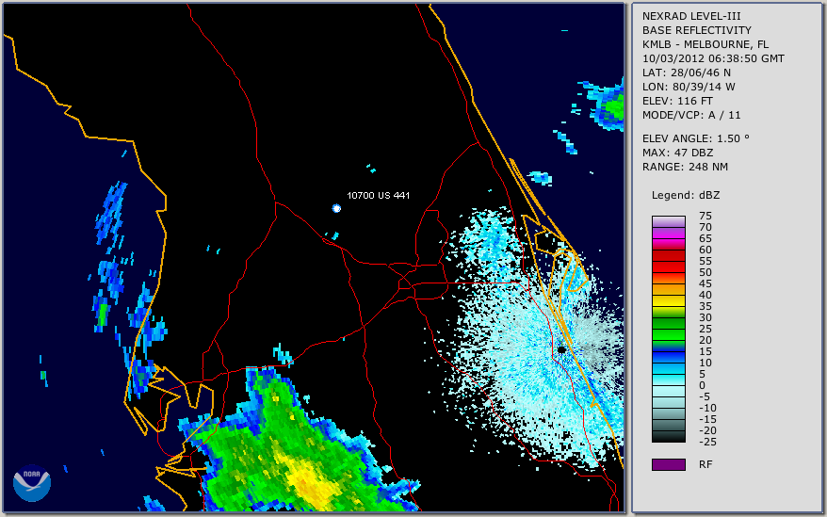Click the '10700 US 441' map label
Viewport: 827px width, 517px height.
[x=378, y=195]
